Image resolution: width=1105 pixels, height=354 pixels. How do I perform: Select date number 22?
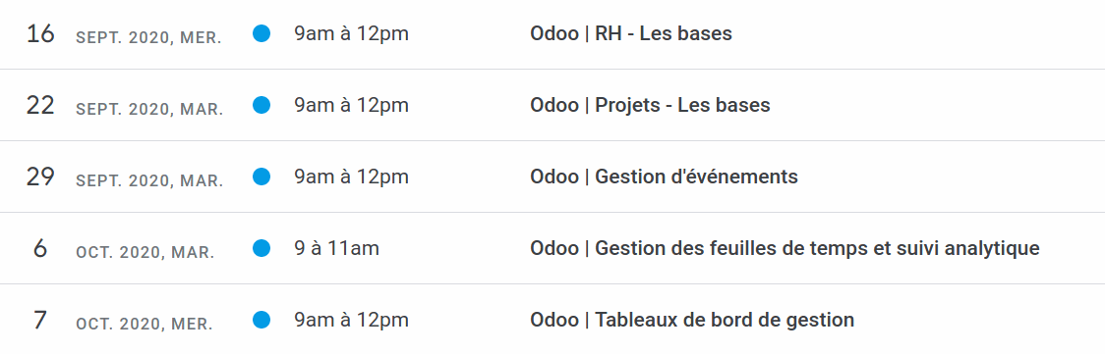click(40, 105)
